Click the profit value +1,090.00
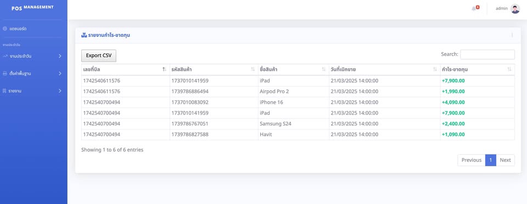The width and height of the screenshot is (527, 204). [453, 134]
